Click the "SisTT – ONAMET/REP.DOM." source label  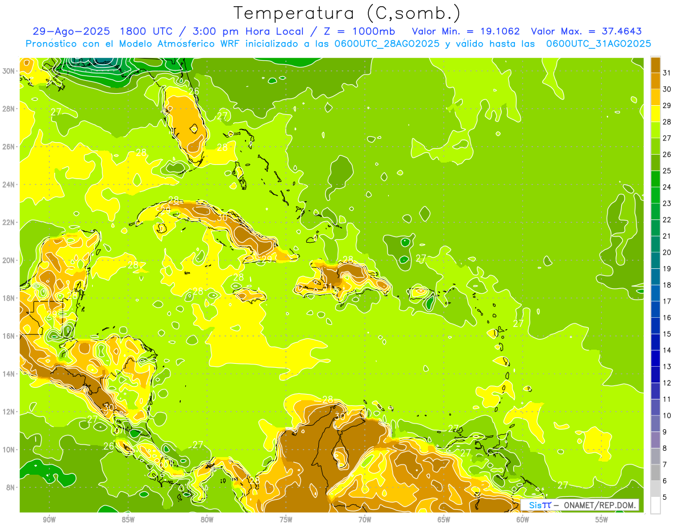coord(580,505)
